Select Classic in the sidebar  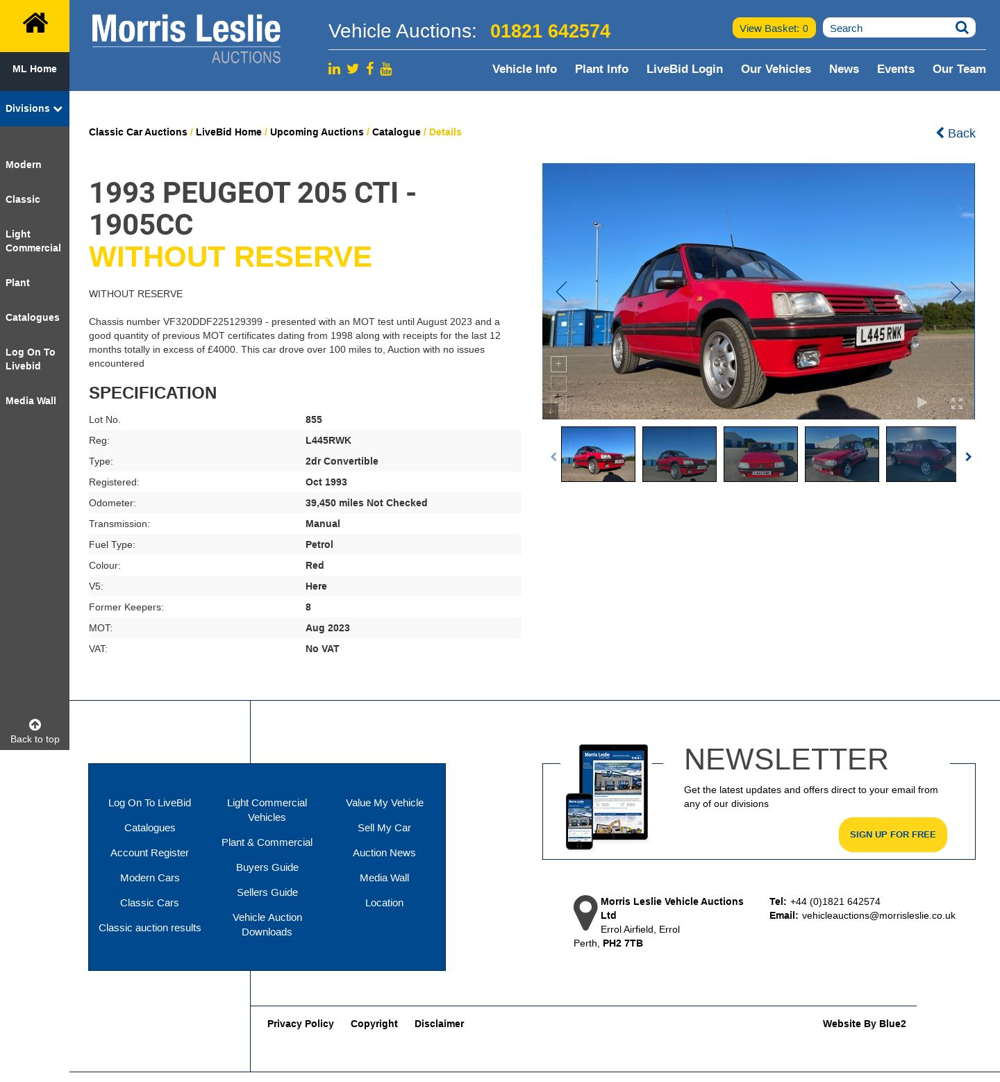coord(23,199)
